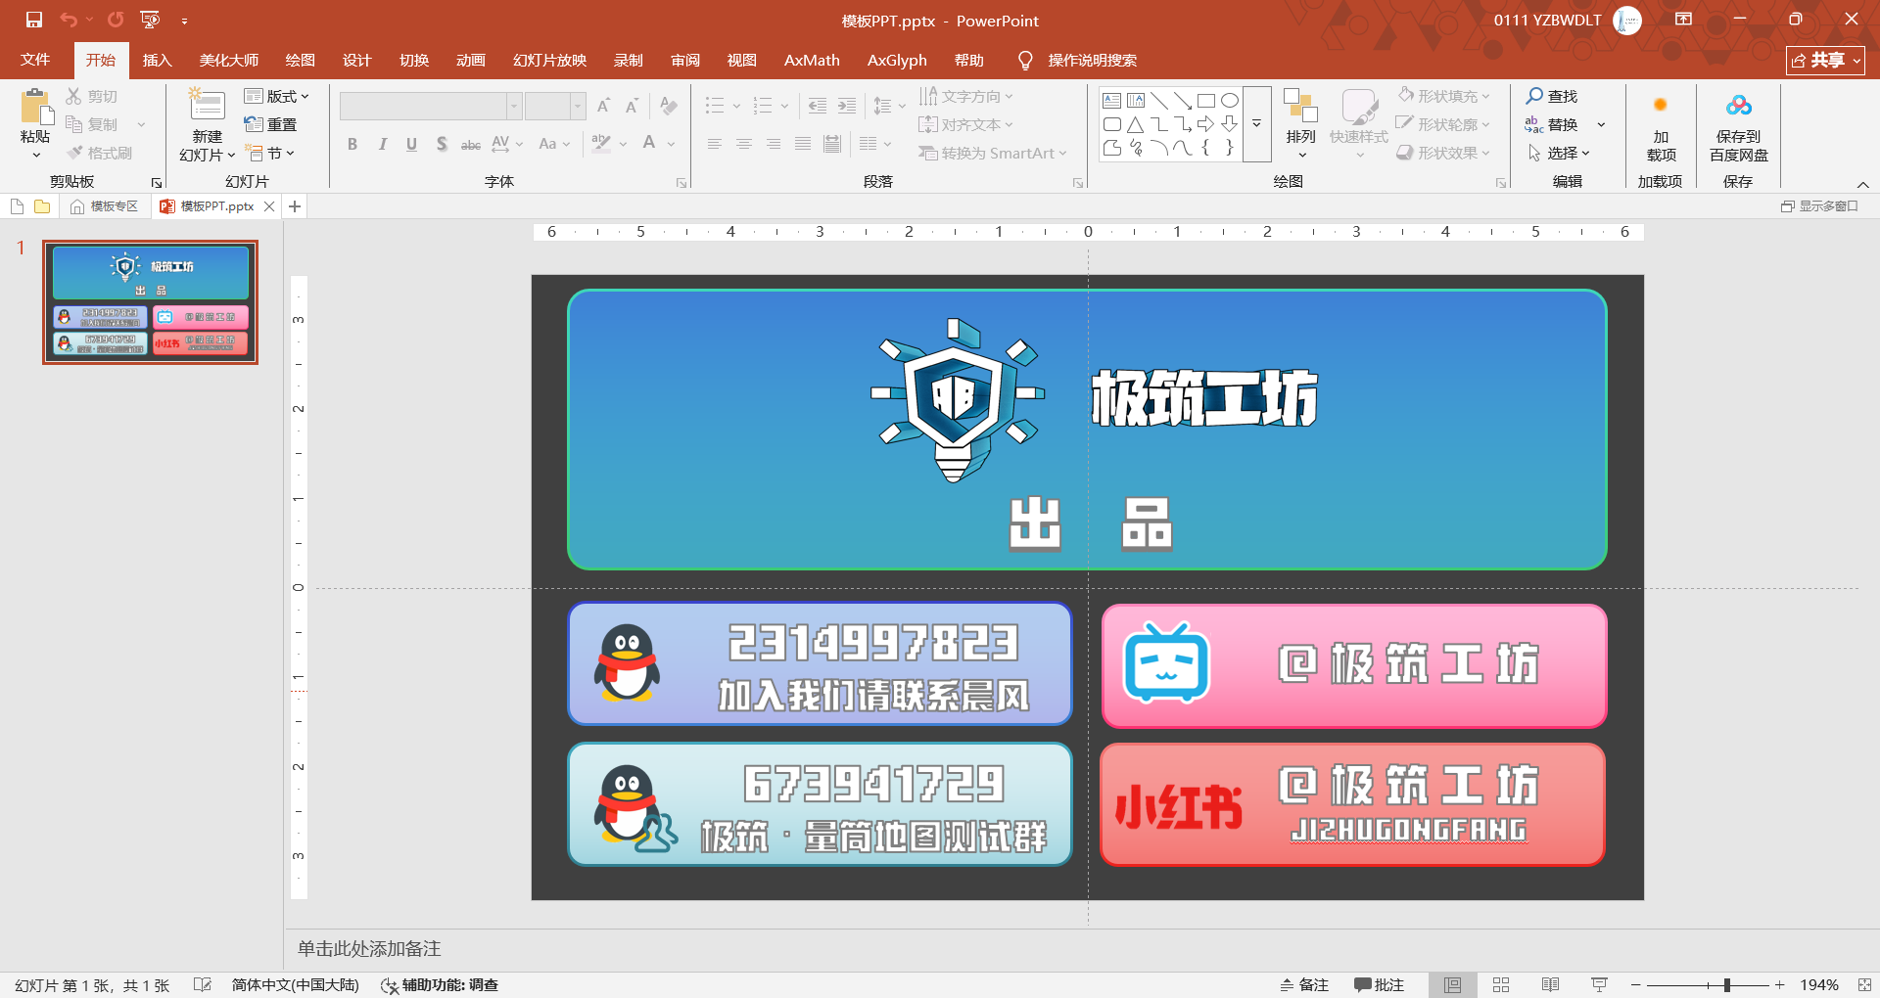Open the Layout dropdown
The width and height of the screenshot is (1880, 998).
[276, 96]
